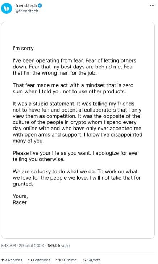
Task: Click the "I'm sorry." line in letter
Action: click(24, 49)
